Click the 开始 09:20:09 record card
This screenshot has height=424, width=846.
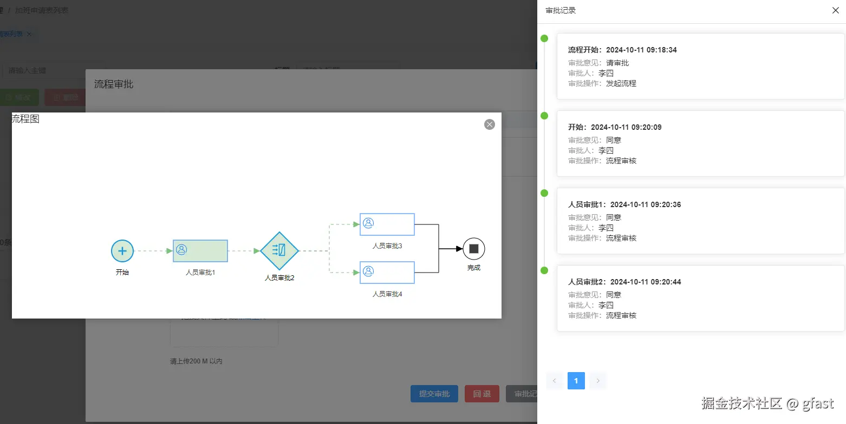[701, 143]
